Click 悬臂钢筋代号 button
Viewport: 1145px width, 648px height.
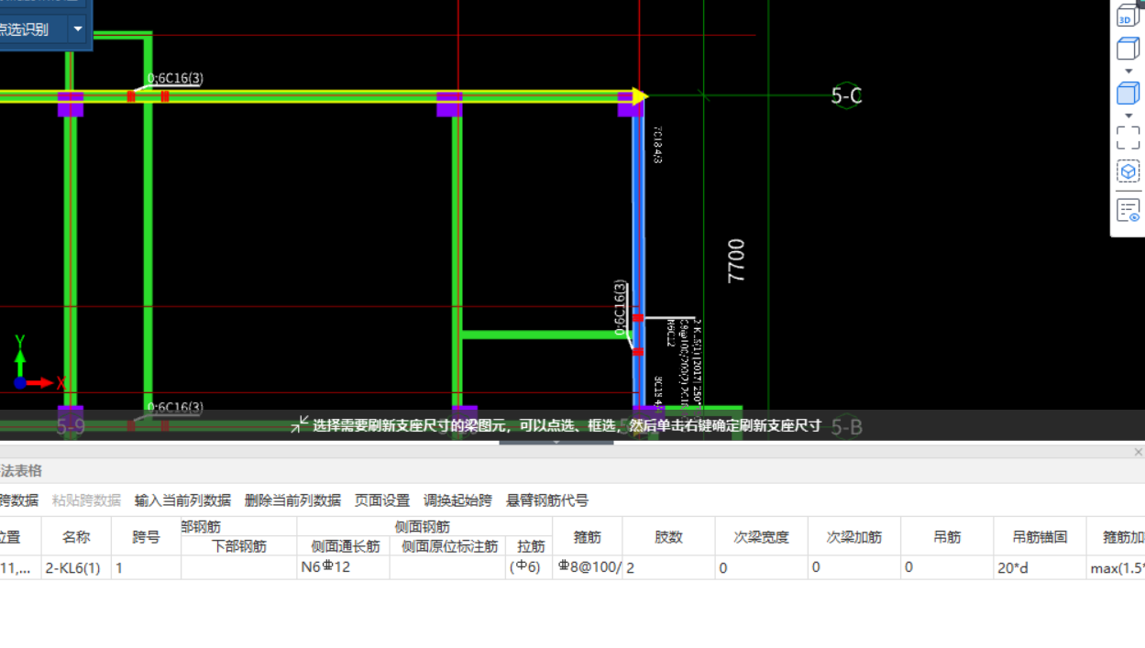click(x=547, y=500)
